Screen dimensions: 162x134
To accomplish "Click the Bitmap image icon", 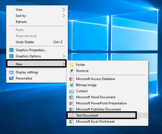I will point(72,85).
